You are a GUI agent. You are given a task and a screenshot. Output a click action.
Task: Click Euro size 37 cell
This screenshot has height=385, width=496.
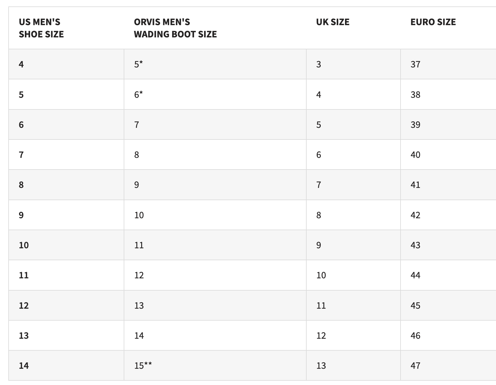click(x=448, y=64)
